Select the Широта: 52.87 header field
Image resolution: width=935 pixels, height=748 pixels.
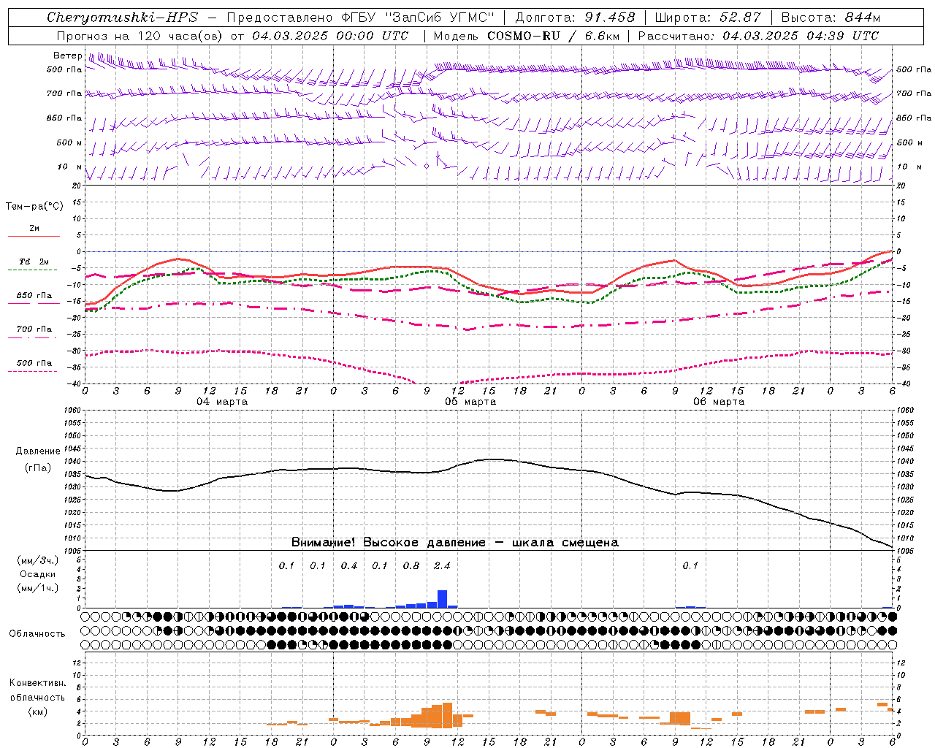click(x=708, y=18)
